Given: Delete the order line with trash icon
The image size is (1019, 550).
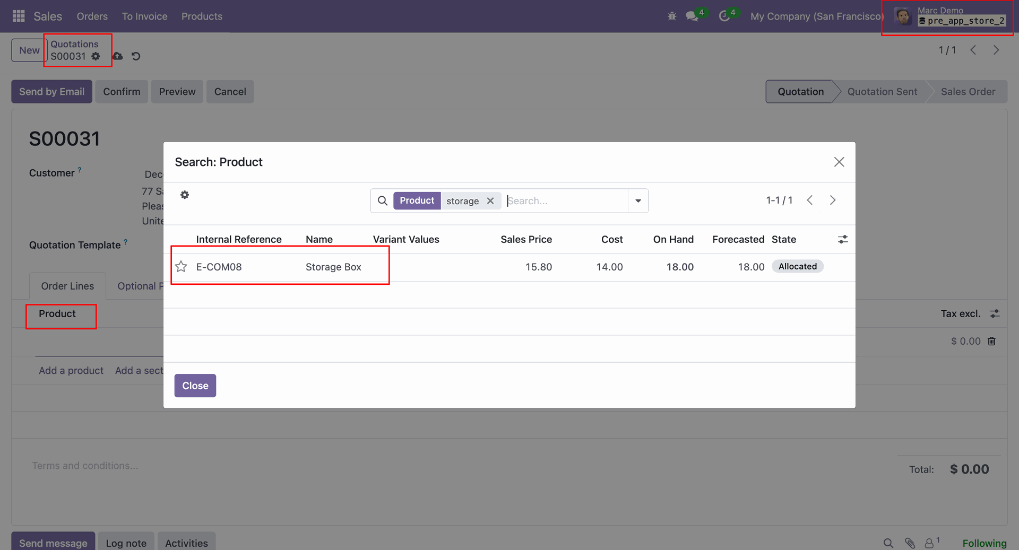Looking at the screenshot, I should pyautogui.click(x=991, y=341).
